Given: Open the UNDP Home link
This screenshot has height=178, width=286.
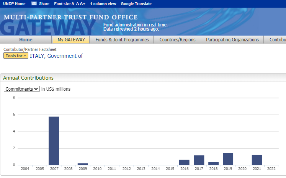Looking at the screenshot, I should [14, 4].
